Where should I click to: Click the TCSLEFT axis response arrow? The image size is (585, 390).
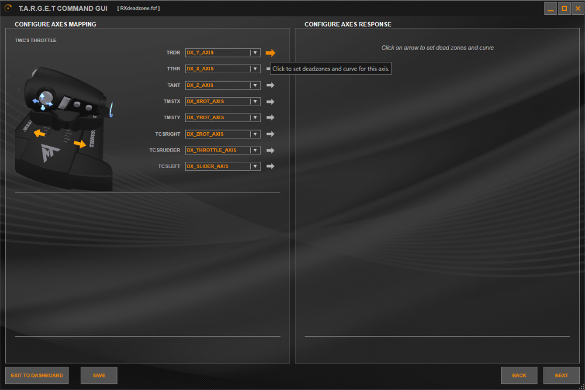click(270, 166)
